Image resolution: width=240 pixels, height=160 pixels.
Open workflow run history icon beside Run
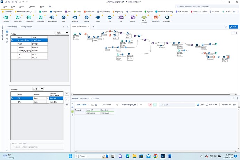[x=226, y=27]
